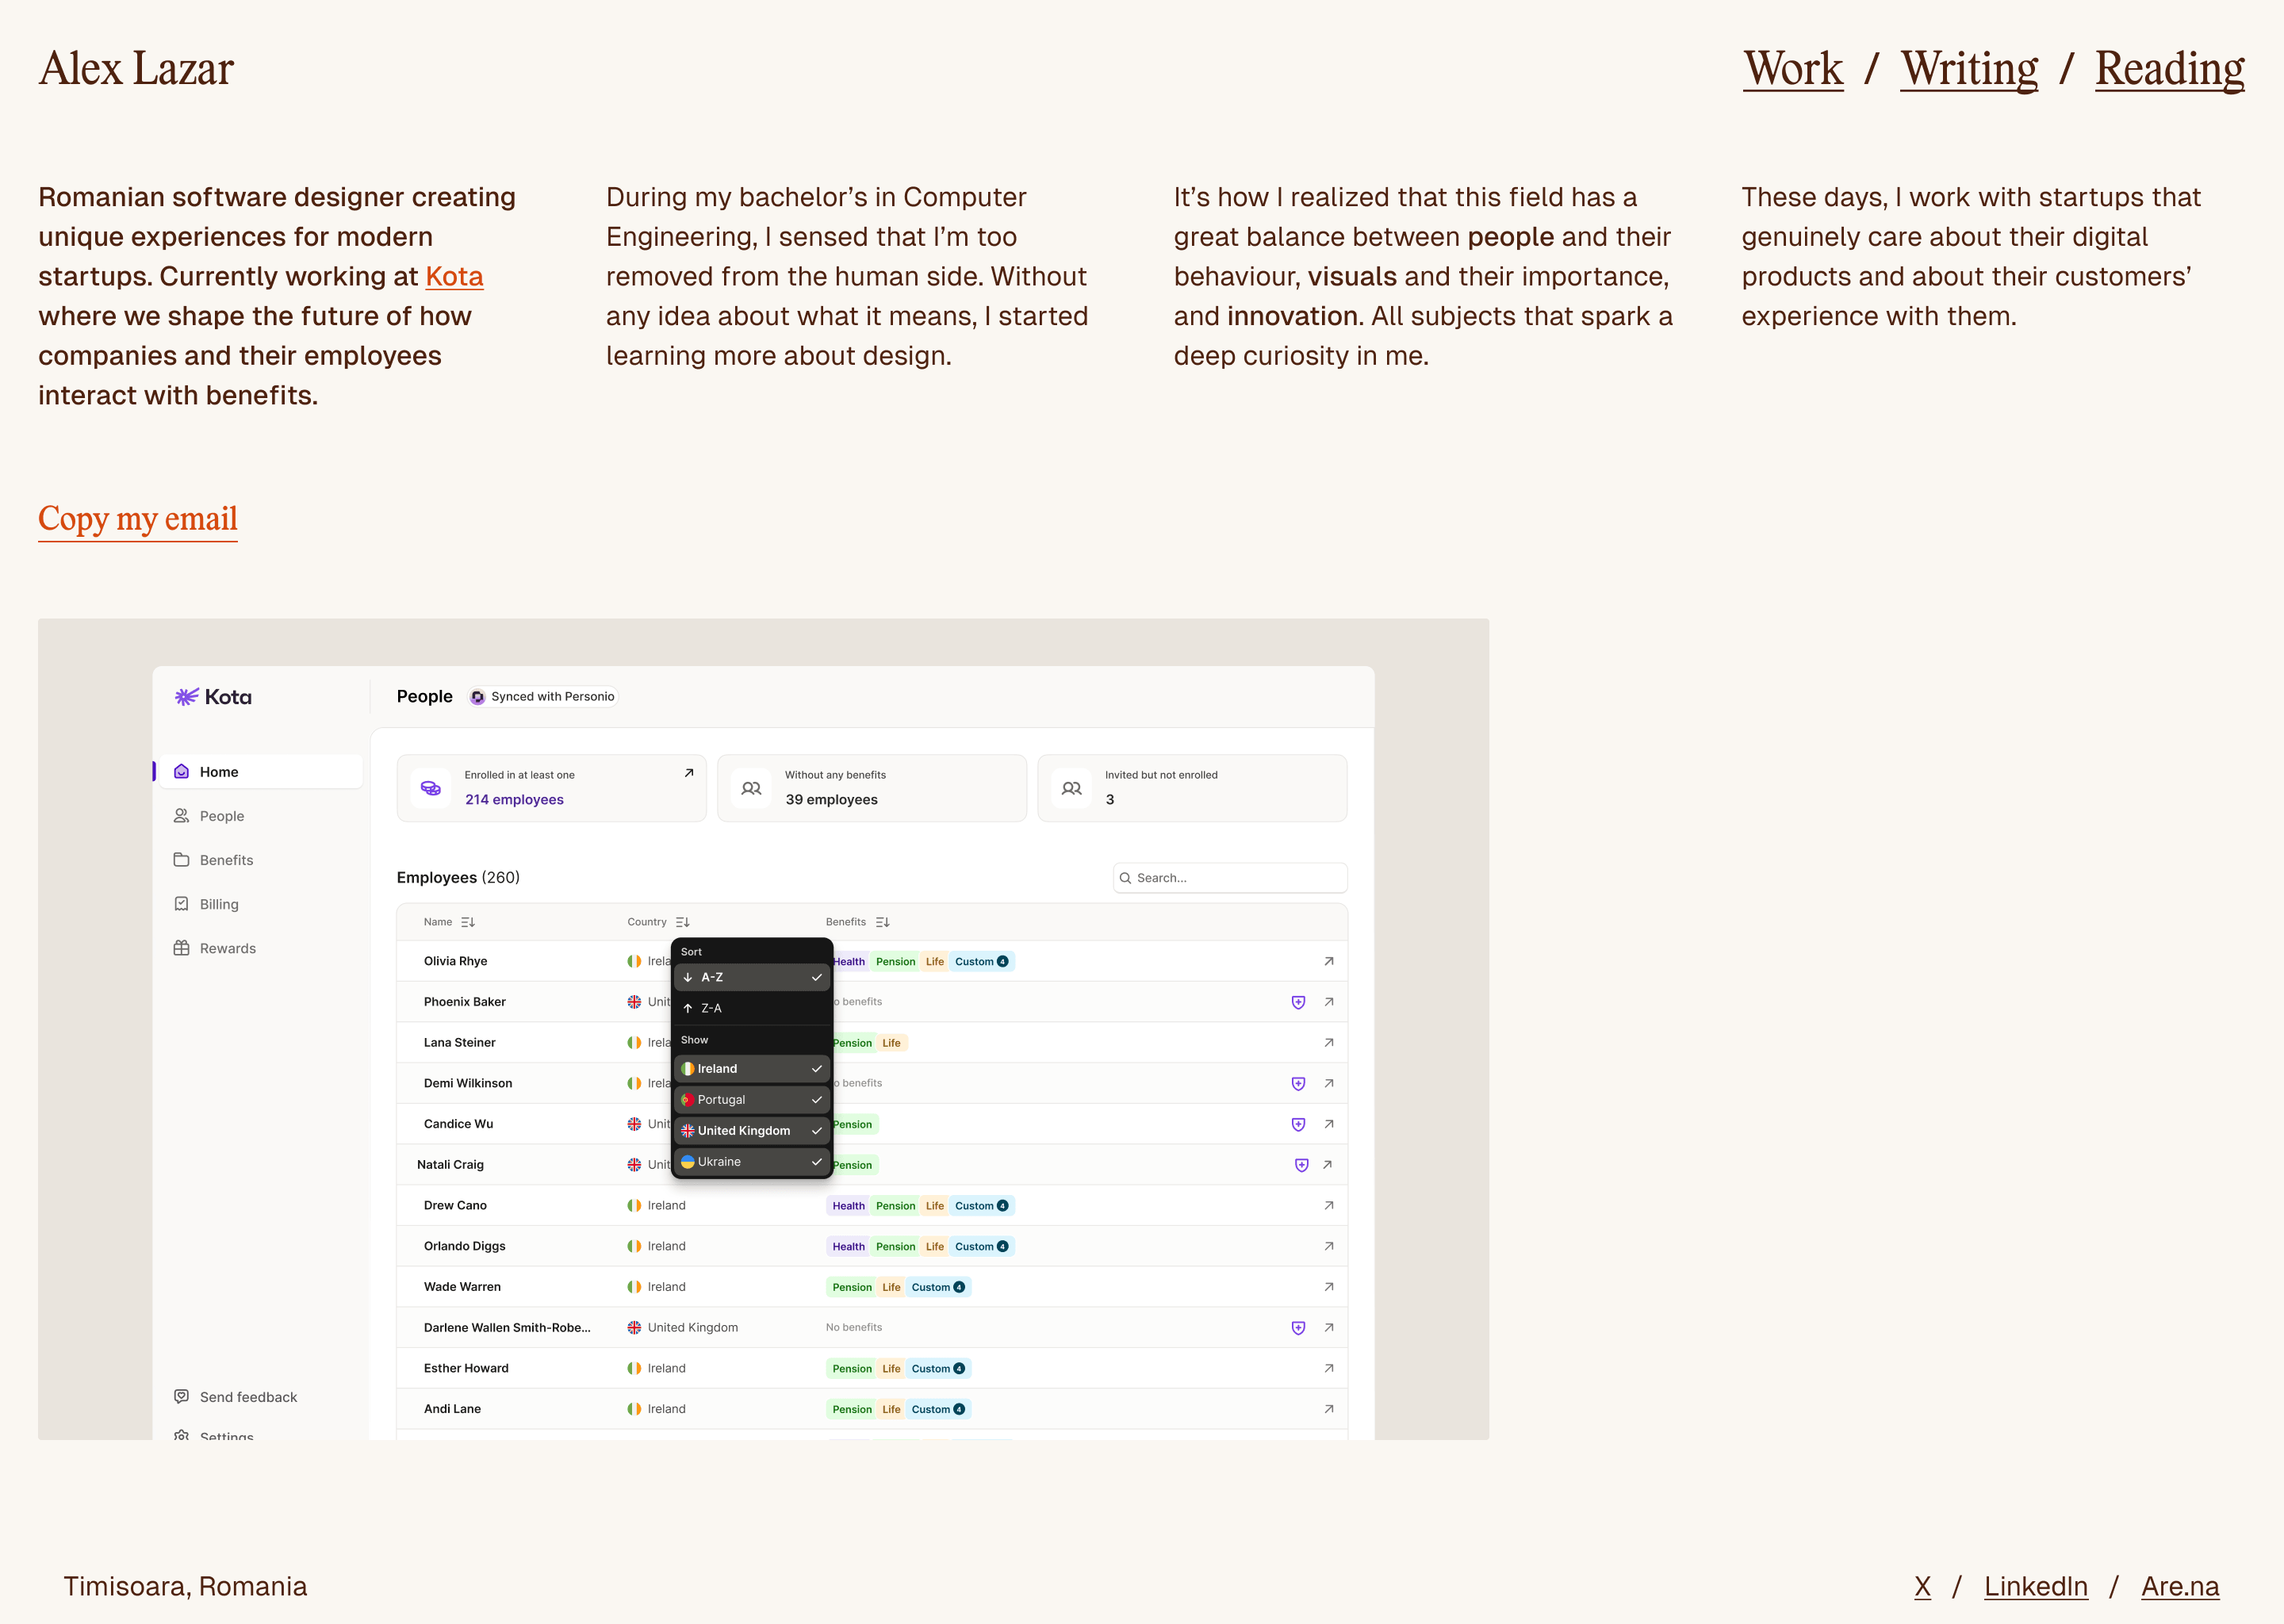Open the Writing page link

(1969, 69)
